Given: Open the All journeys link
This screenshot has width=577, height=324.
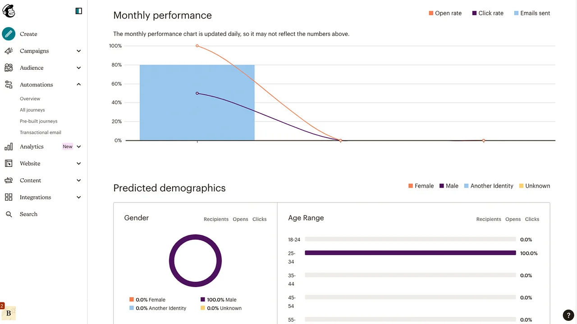Looking at the screenshot, I should [32, 110].
